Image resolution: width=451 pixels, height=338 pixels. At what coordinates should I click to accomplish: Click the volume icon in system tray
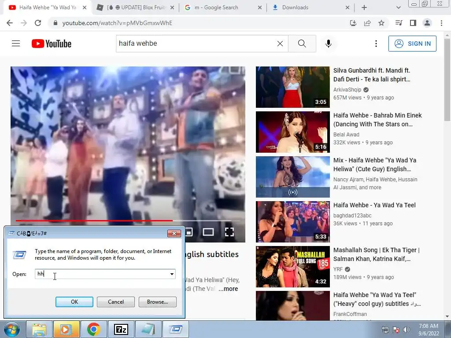click(x=407, y=330)
